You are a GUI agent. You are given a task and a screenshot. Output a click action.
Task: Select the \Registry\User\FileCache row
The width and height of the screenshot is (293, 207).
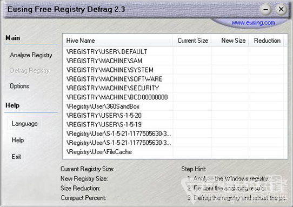click(x=175, y=152)
